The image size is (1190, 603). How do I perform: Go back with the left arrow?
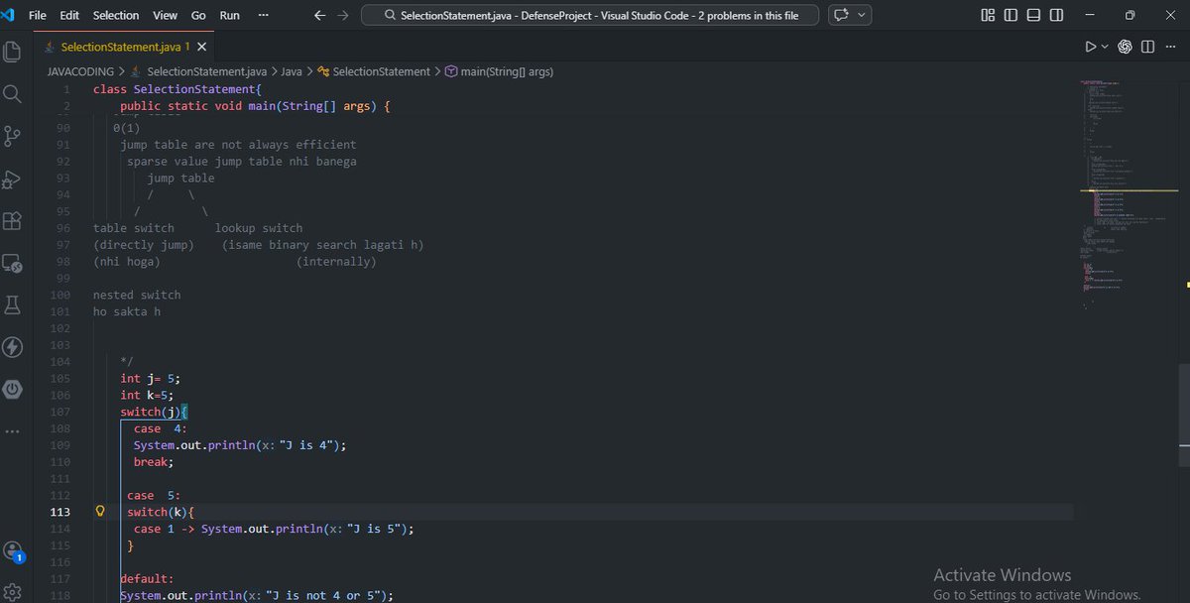319,16
